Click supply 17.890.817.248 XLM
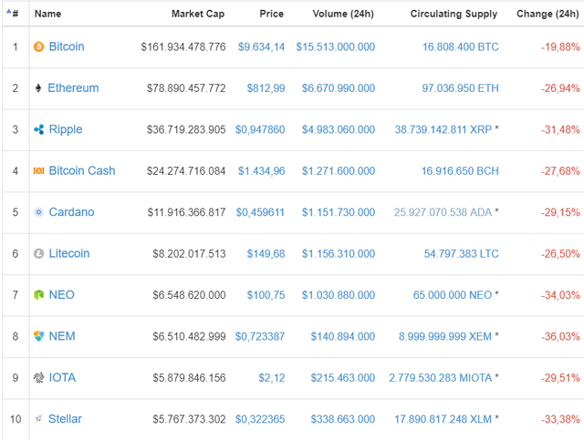This screenshot has height=440, width=584. click(x=443, y=419)
